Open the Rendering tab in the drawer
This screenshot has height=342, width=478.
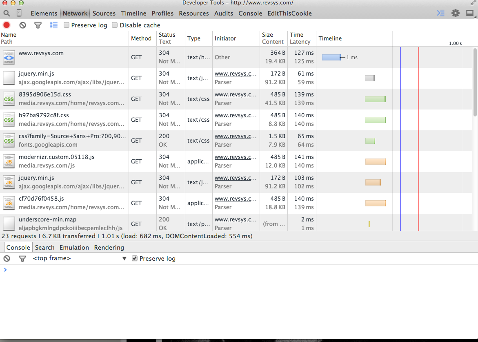[x=109, y=247]
